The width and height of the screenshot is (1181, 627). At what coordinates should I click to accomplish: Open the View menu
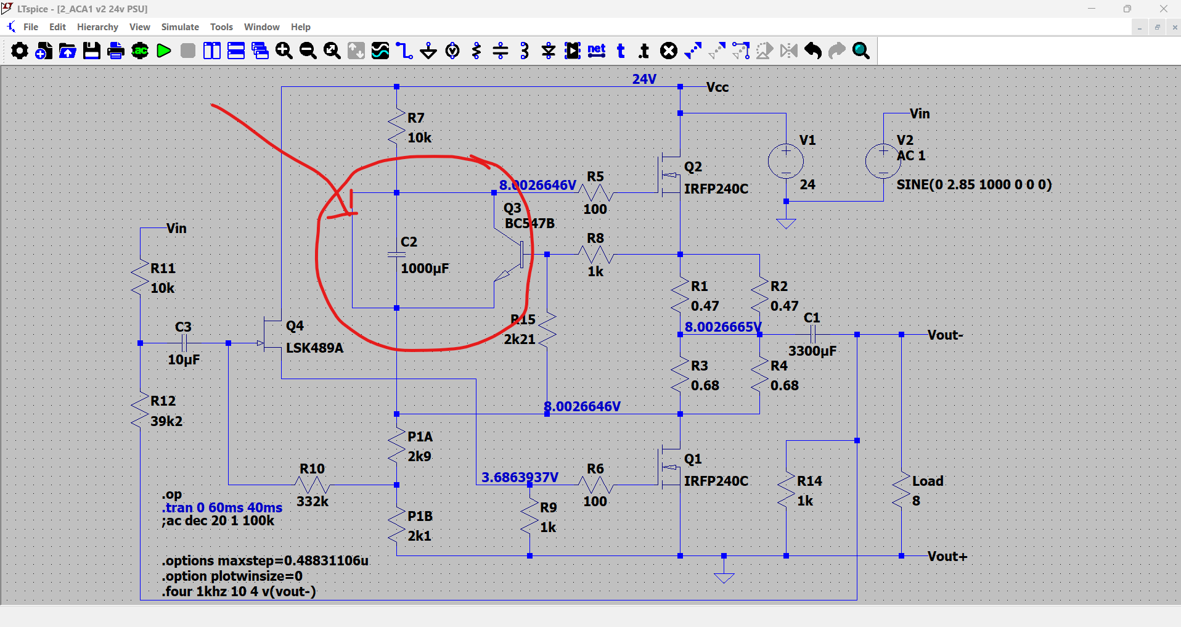[139, 27]
